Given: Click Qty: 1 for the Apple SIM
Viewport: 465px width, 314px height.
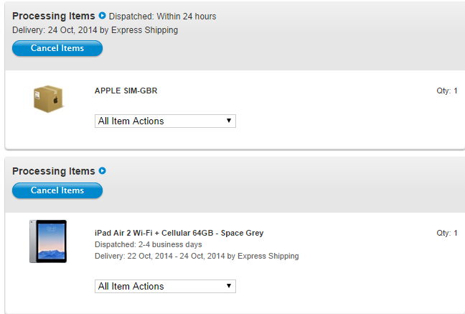Looking at the screenshot, I should tap(446, 91).
